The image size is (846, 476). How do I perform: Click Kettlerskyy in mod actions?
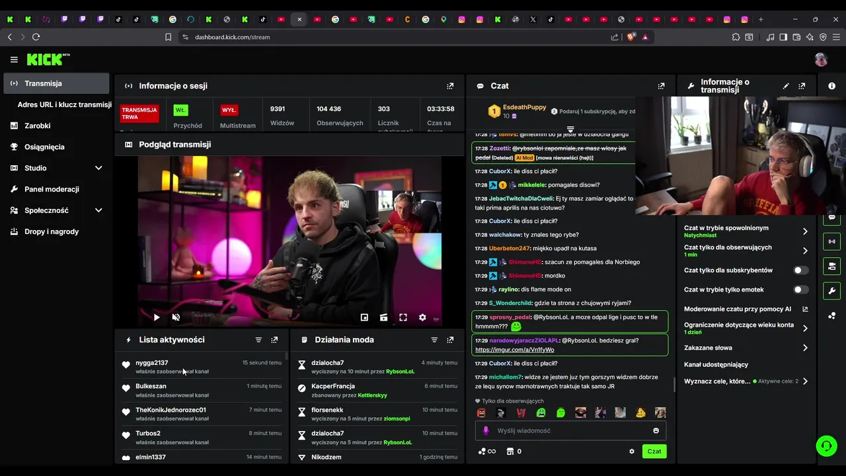372,395
